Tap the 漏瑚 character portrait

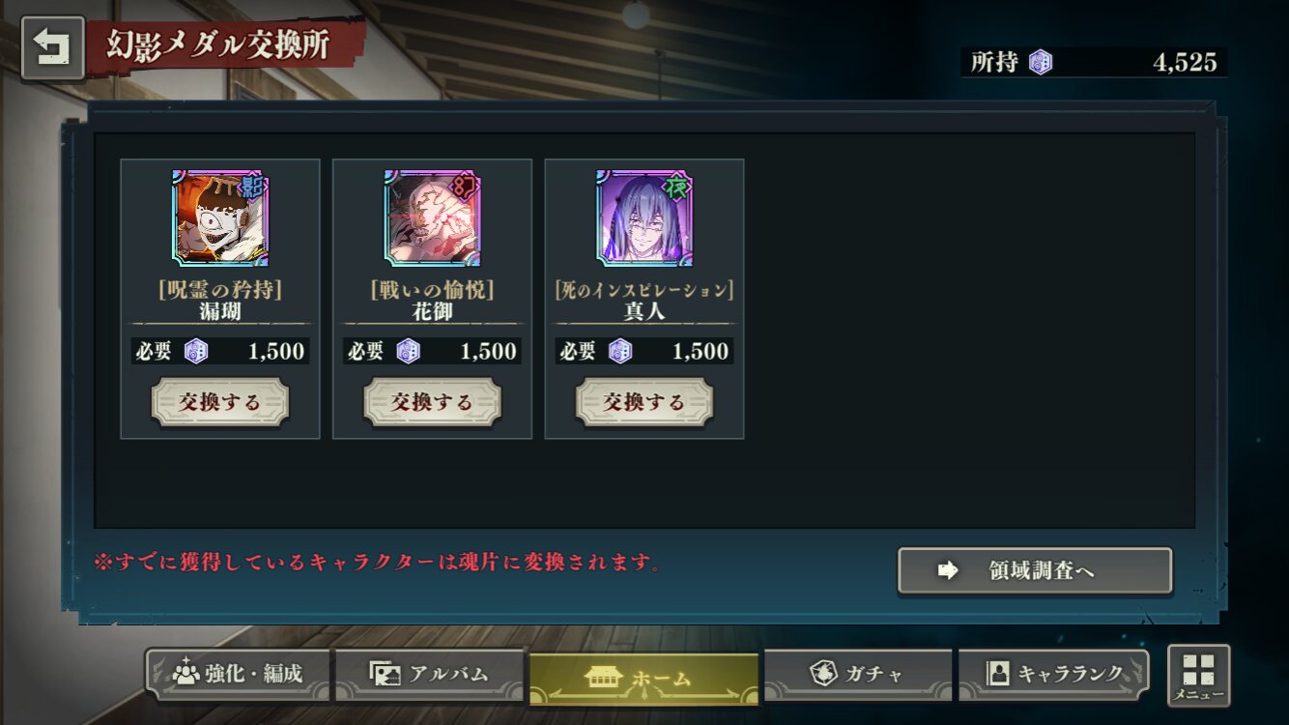click(220, 217)
